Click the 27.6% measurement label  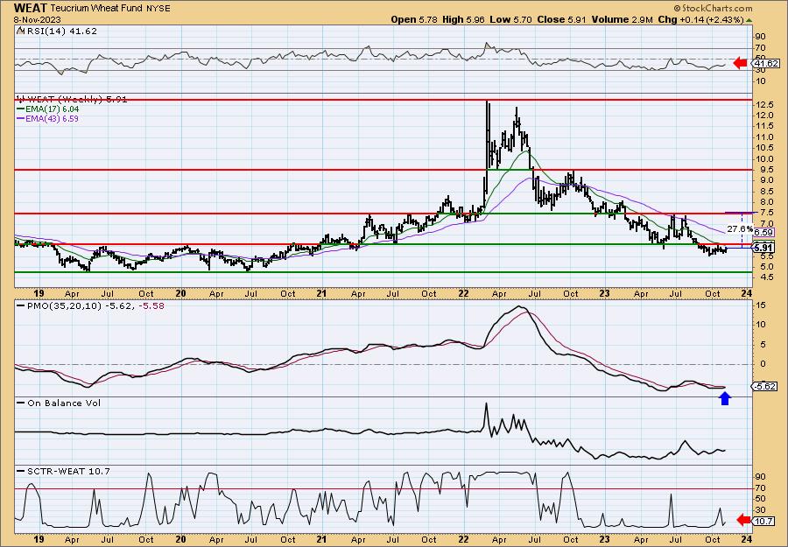point(740,228)
